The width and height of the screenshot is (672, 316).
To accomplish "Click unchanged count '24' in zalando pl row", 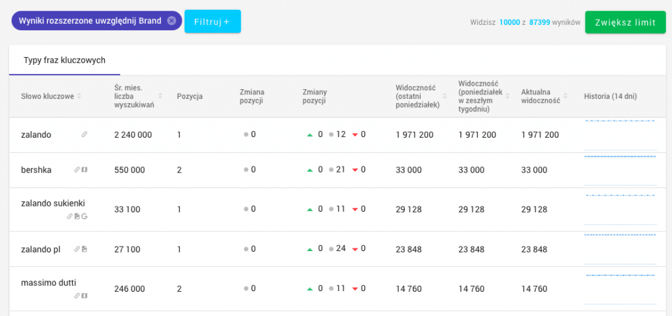I will [341, 248].
